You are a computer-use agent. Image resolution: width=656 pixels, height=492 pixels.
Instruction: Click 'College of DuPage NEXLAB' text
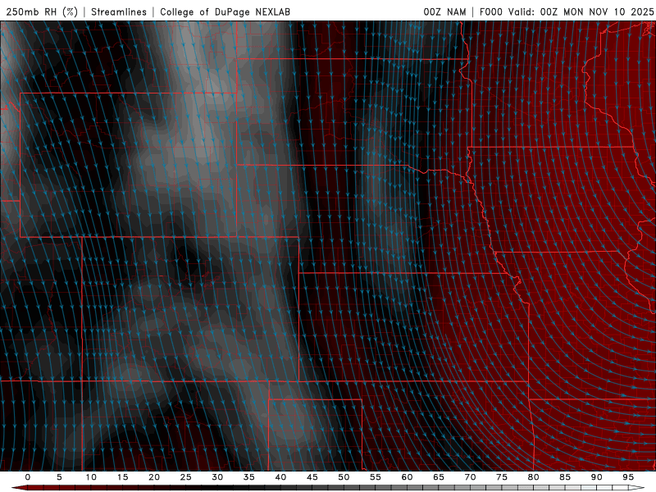(225, 11)
